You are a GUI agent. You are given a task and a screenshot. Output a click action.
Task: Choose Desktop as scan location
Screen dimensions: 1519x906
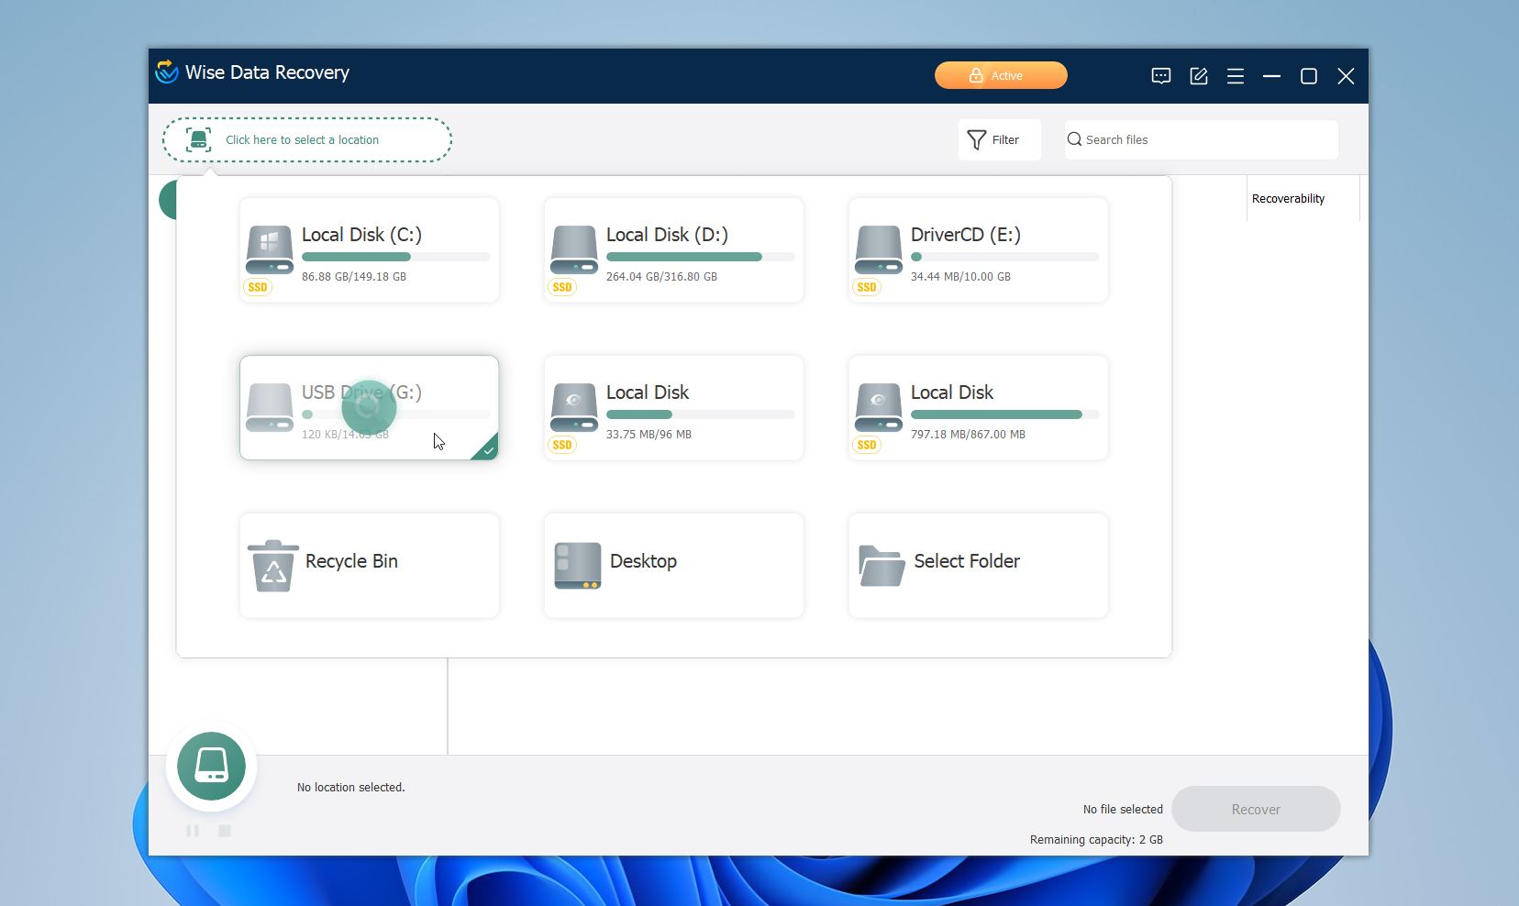673,565
